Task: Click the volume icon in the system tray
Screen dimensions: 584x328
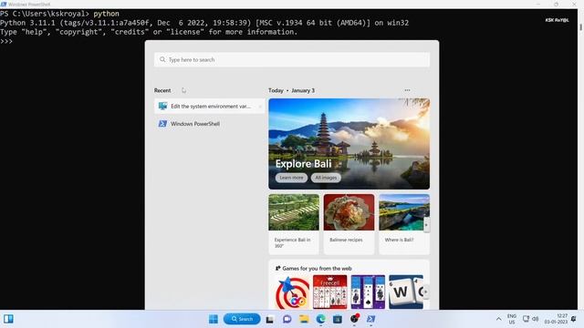Action: pos(536,319)
